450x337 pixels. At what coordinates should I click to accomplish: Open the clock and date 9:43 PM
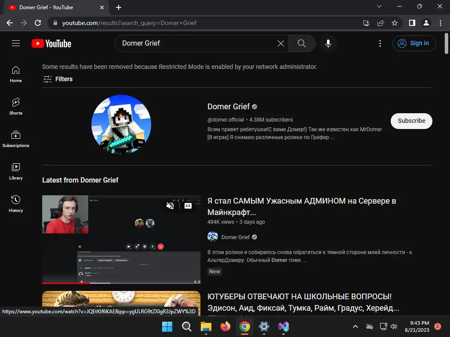(x=417, y=326)
